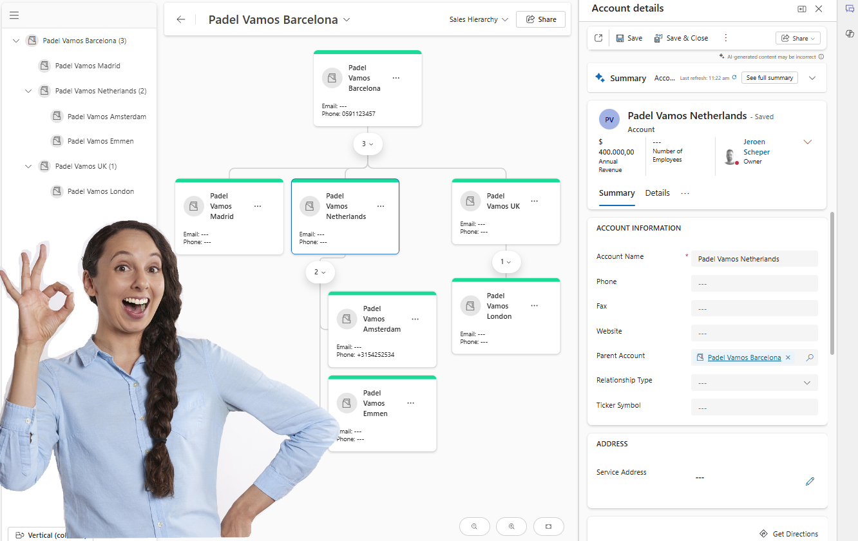858x541 pixels.
Task: Collapse Padel Vamos Netherlands tree node
Action: pyautogui.click(x=28, y=91)
